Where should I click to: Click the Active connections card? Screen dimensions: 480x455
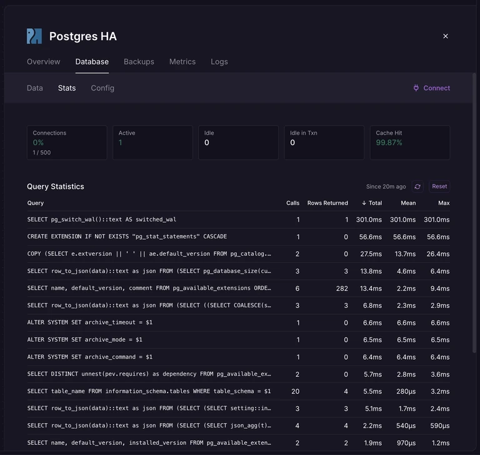click(152, 143)
